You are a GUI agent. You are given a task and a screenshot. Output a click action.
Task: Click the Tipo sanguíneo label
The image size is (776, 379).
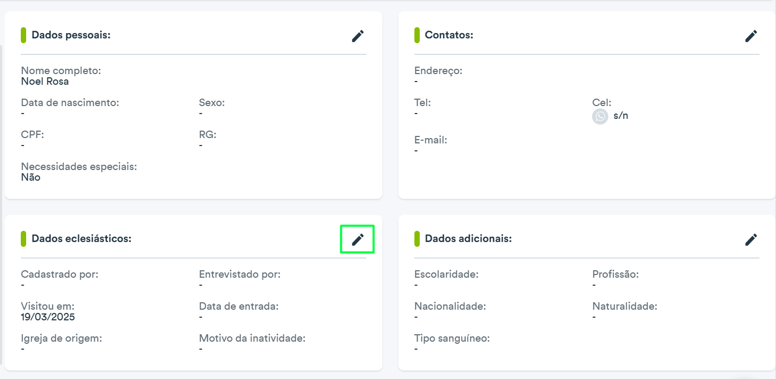pyautogui.click(x=452, y=338)
